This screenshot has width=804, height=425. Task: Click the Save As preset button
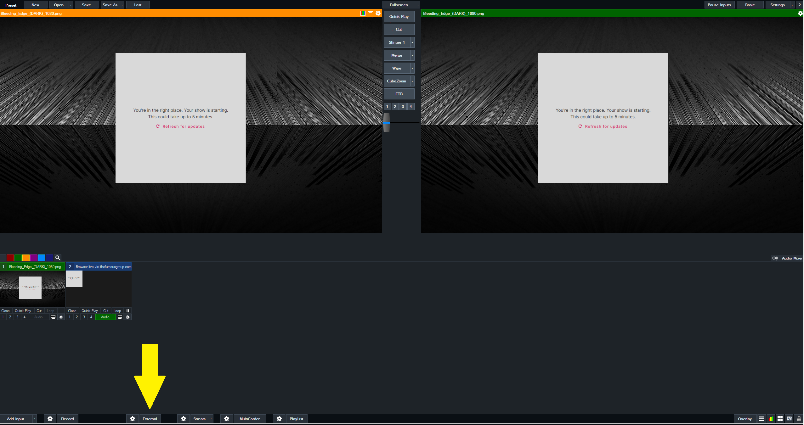pyautogui.click(x=110, y=5)
